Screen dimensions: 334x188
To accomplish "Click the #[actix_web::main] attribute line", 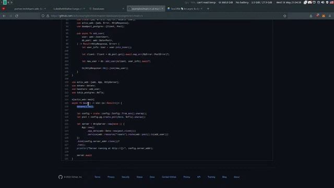I will [x=83, y=100].
